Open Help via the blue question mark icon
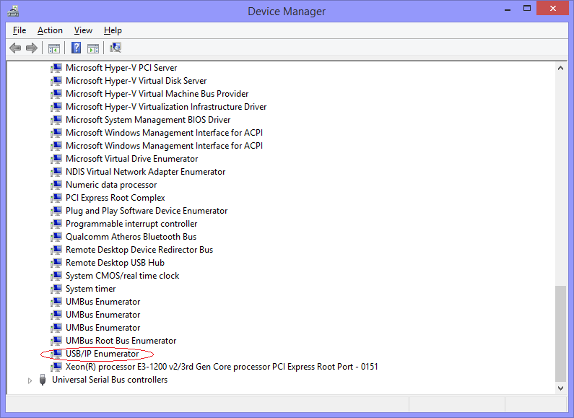This screenshot has height=418, width=574. [x=76, y=48]
